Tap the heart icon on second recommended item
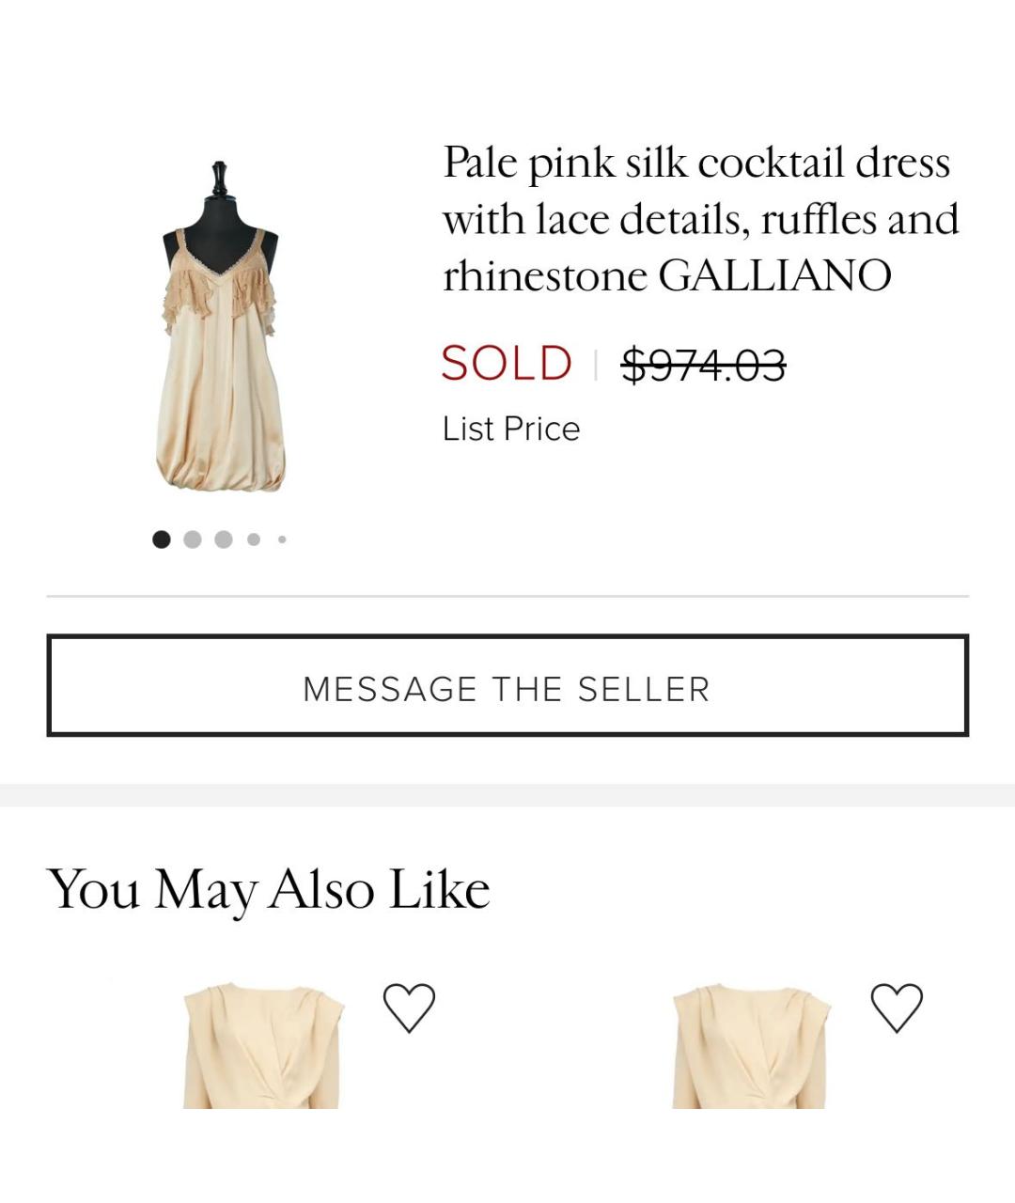 tap(897, 1008)
